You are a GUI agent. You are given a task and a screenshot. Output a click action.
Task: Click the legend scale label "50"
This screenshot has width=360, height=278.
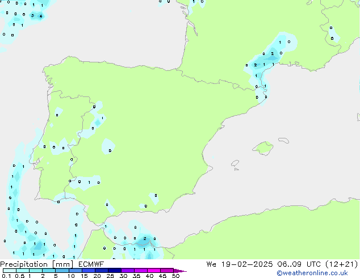point(175,276)
